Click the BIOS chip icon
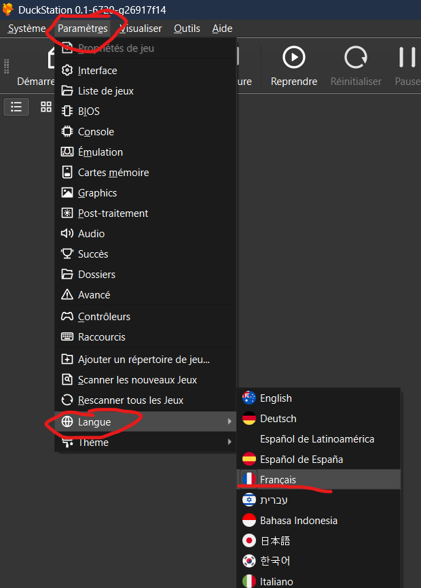 click(x=67, y=111)
